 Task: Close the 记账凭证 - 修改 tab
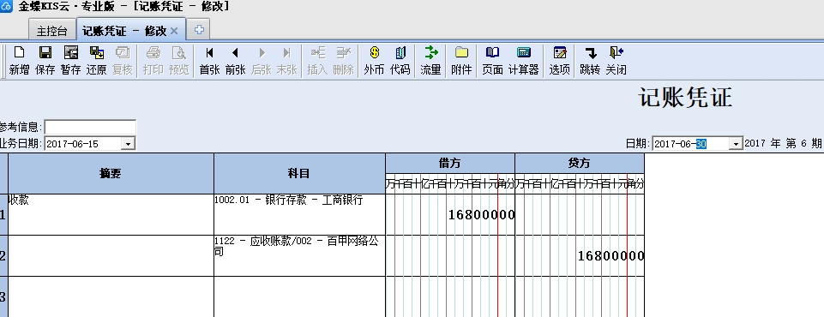(x=174, y=31)
